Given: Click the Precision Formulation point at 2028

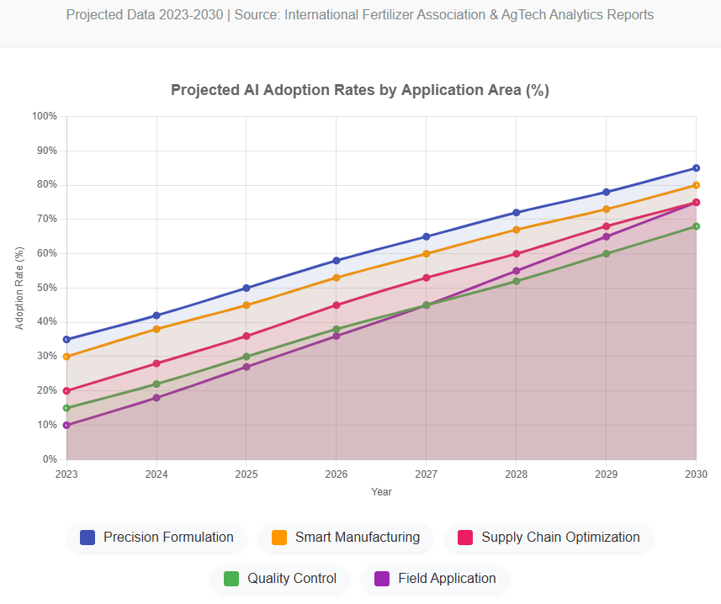Looking at the screenshot, I should click(x=517, y=213).
